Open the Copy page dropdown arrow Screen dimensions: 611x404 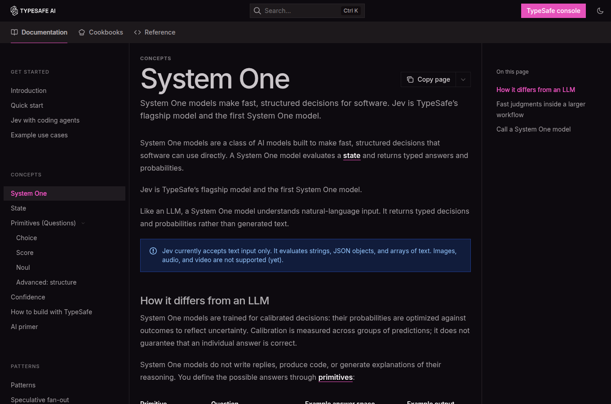(463, 79)
